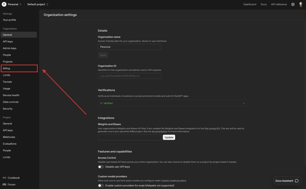Toggle Enable custom providers for evals switch
This screenshot has width=306, height=189.
[101, 186]
